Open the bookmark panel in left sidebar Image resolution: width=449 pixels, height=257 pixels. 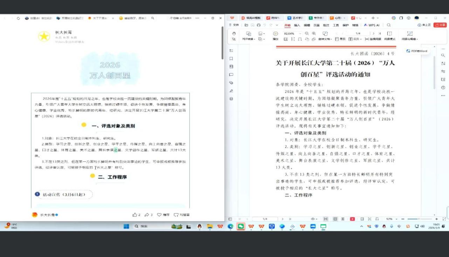[231, 59]
